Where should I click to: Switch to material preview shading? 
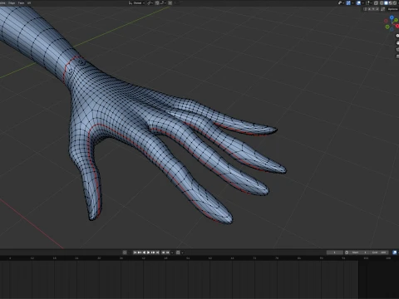391,2
